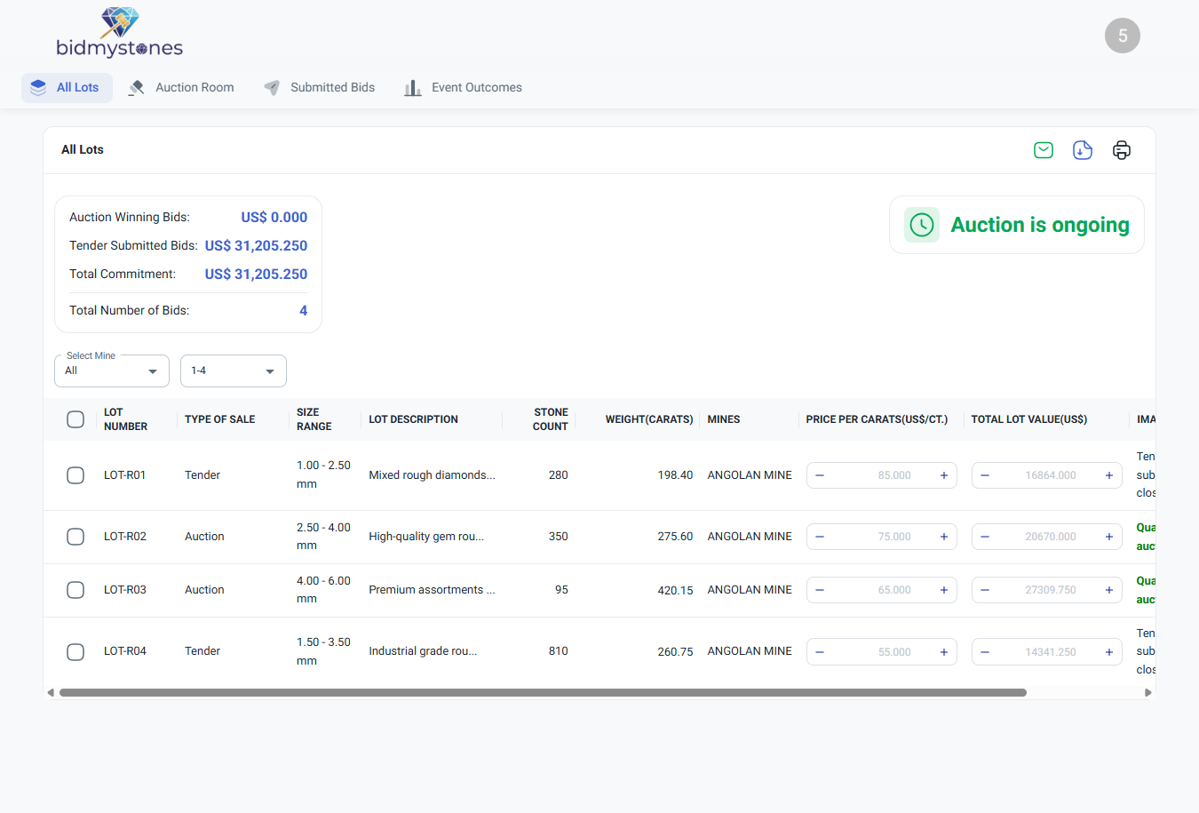Click the horizontal scrollbar thumb under the table
This screenshot has height=813, width=1199.
tap(543, 692)
